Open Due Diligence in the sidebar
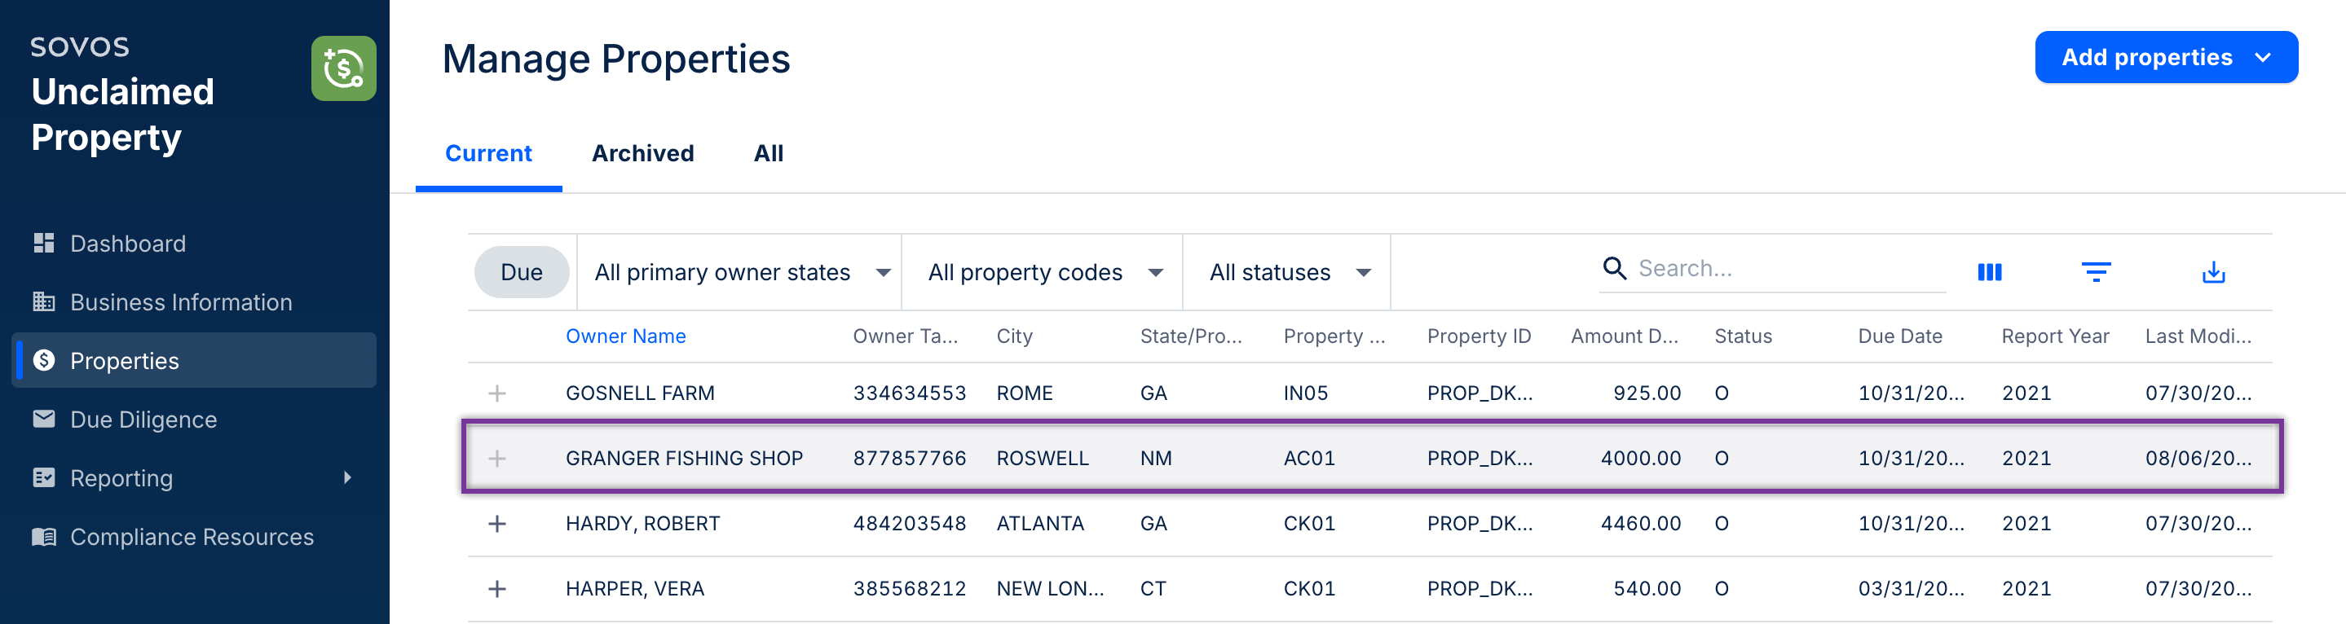Screen dimensions: 2346x624 (143, 420)
